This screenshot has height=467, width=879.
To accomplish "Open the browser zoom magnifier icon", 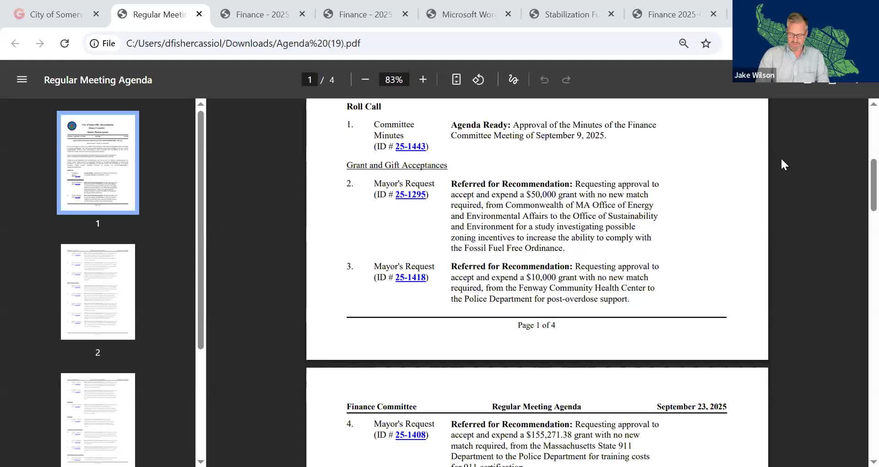I will (x=684, y=43).
